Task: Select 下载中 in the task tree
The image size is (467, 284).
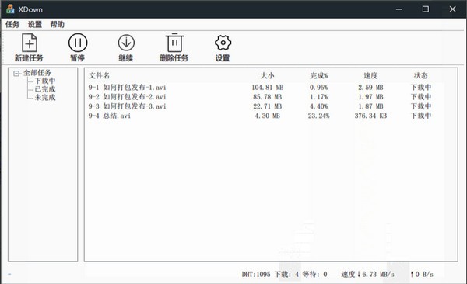Action: (45, 81)
